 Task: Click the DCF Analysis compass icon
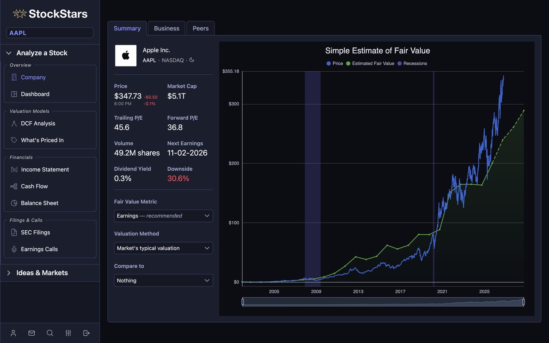[x=14, y=123]
